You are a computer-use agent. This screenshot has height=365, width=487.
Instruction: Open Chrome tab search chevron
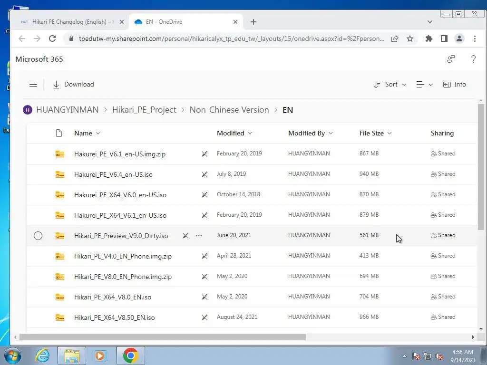pyautogui.click(x=430, y=22)
